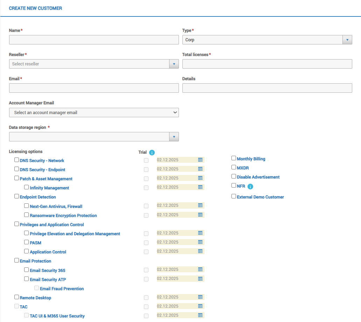Click the Select reseller text box
Viewport: 361px width, 322px height.
[x=89, y=64]
